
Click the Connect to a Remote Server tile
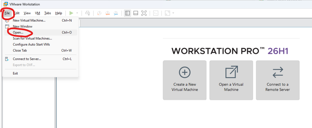[x=278, y=80]
